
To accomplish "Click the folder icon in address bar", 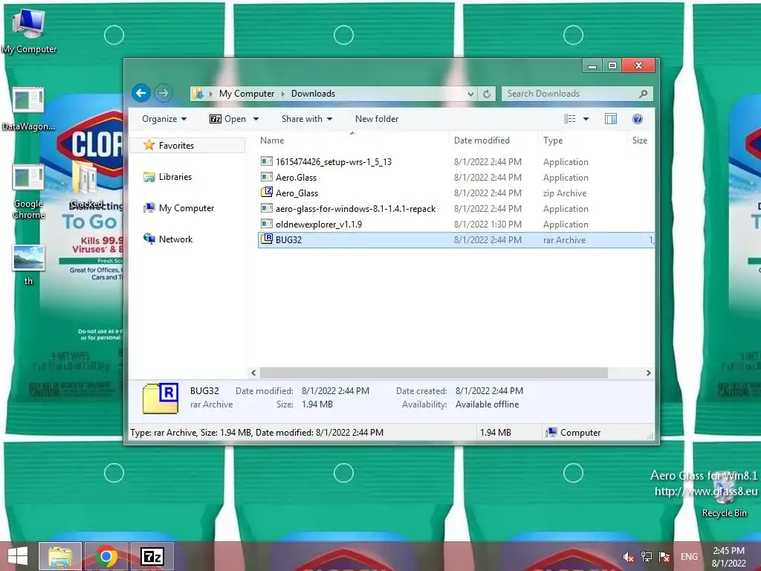I will click(198, 94).
